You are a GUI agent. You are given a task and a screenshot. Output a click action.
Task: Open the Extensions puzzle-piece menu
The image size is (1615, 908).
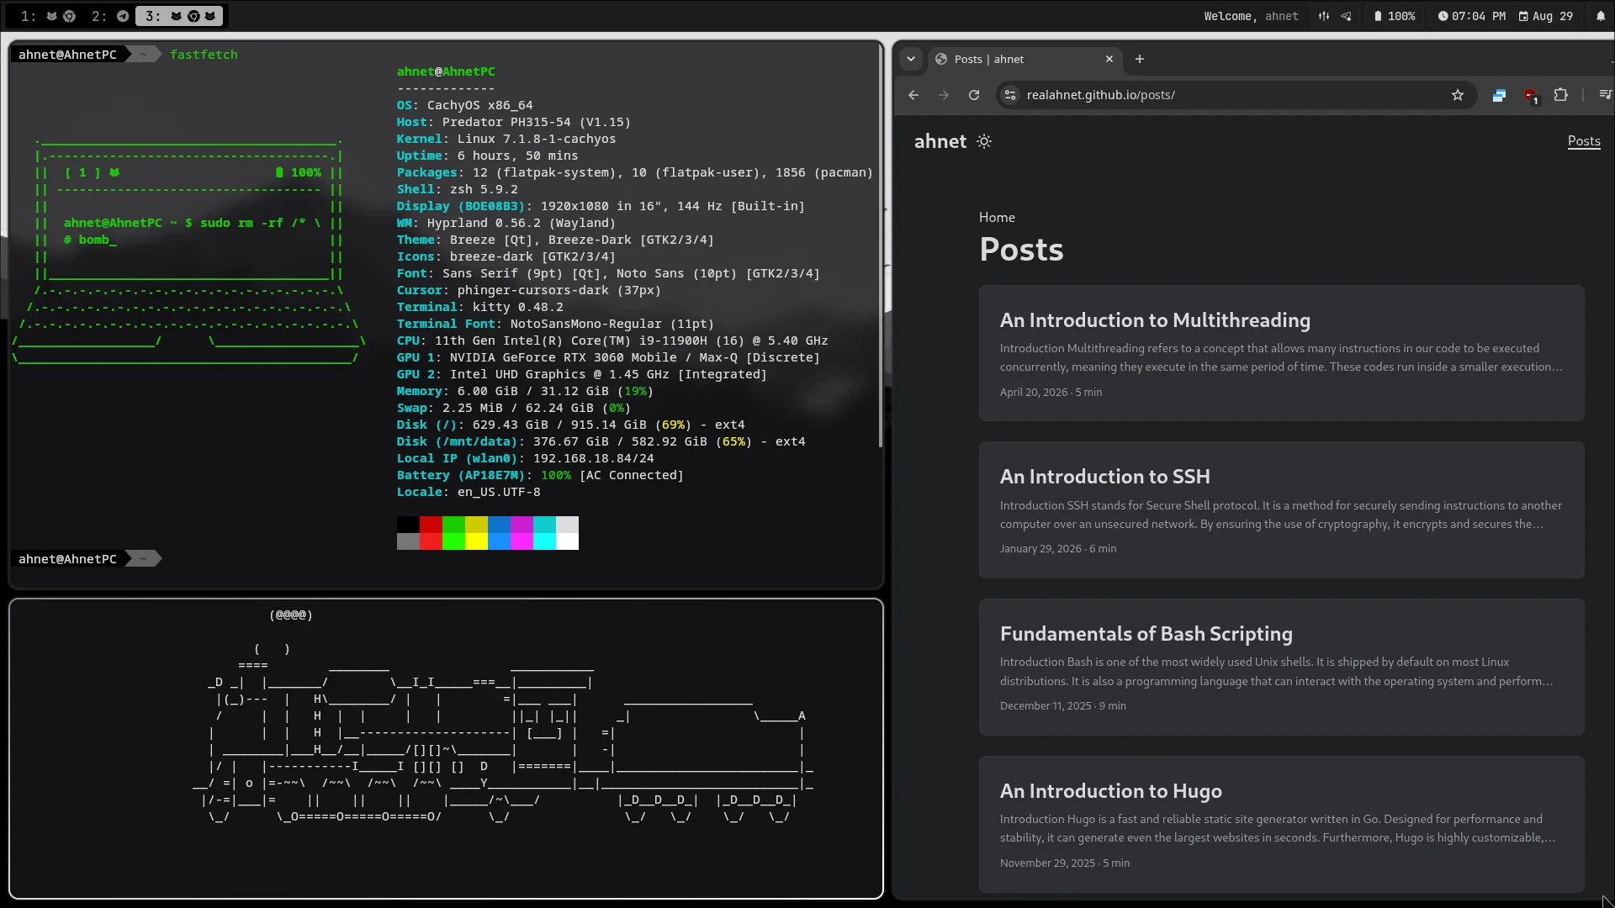click(x=1561, y=95)
